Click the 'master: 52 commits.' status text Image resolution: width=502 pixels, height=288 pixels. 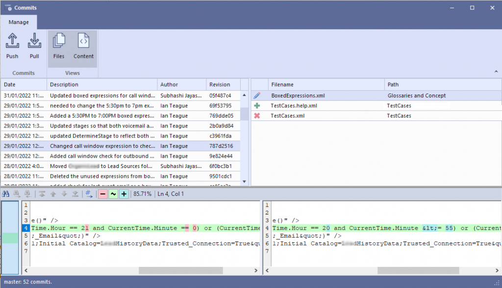pos(28,282)
